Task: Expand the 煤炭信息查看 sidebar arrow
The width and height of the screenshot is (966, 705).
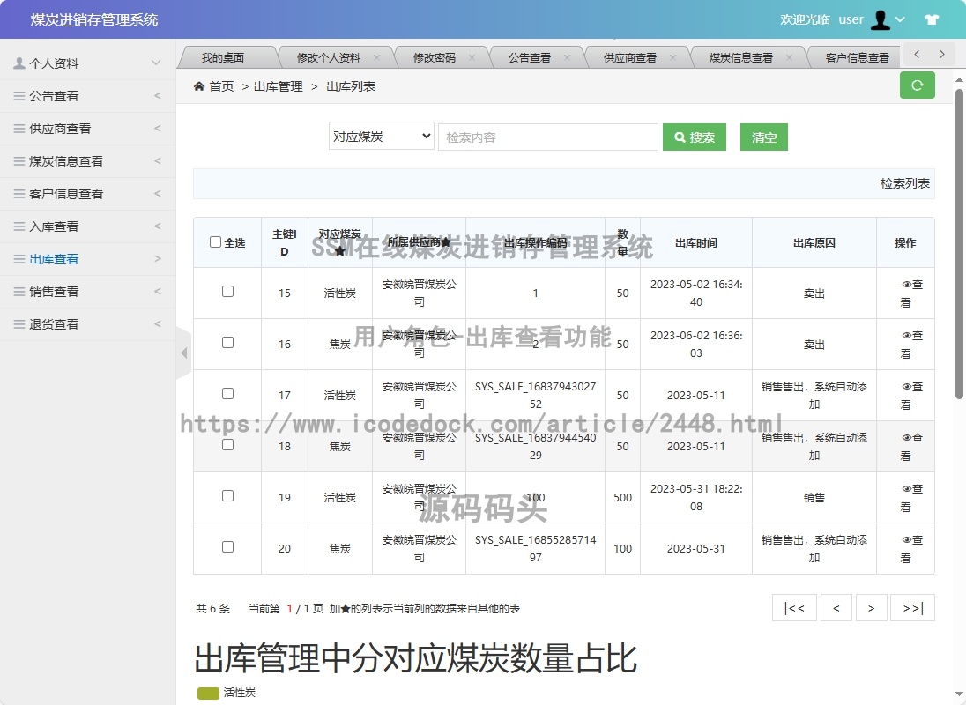Action: tap(158, 160)
